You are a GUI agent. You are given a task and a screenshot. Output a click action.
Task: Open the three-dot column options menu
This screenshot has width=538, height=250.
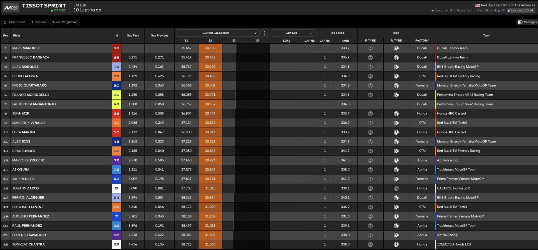(x=264, y=33)
